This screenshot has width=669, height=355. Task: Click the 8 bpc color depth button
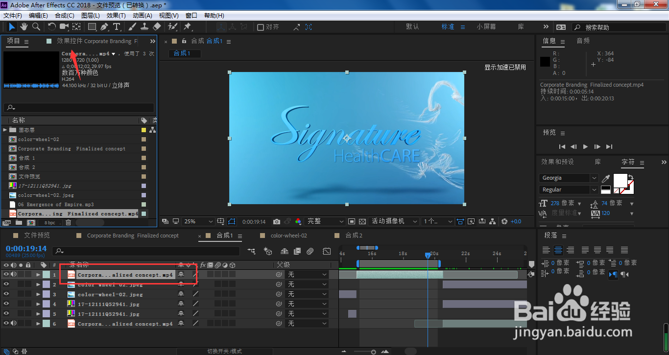click(x=50, y=222)
